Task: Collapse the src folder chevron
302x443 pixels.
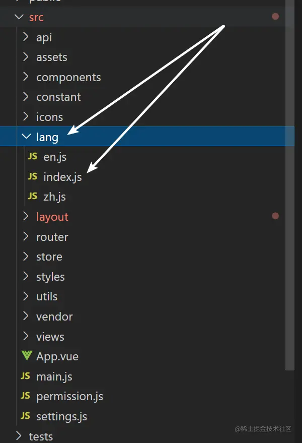Action: pos(19,17)
